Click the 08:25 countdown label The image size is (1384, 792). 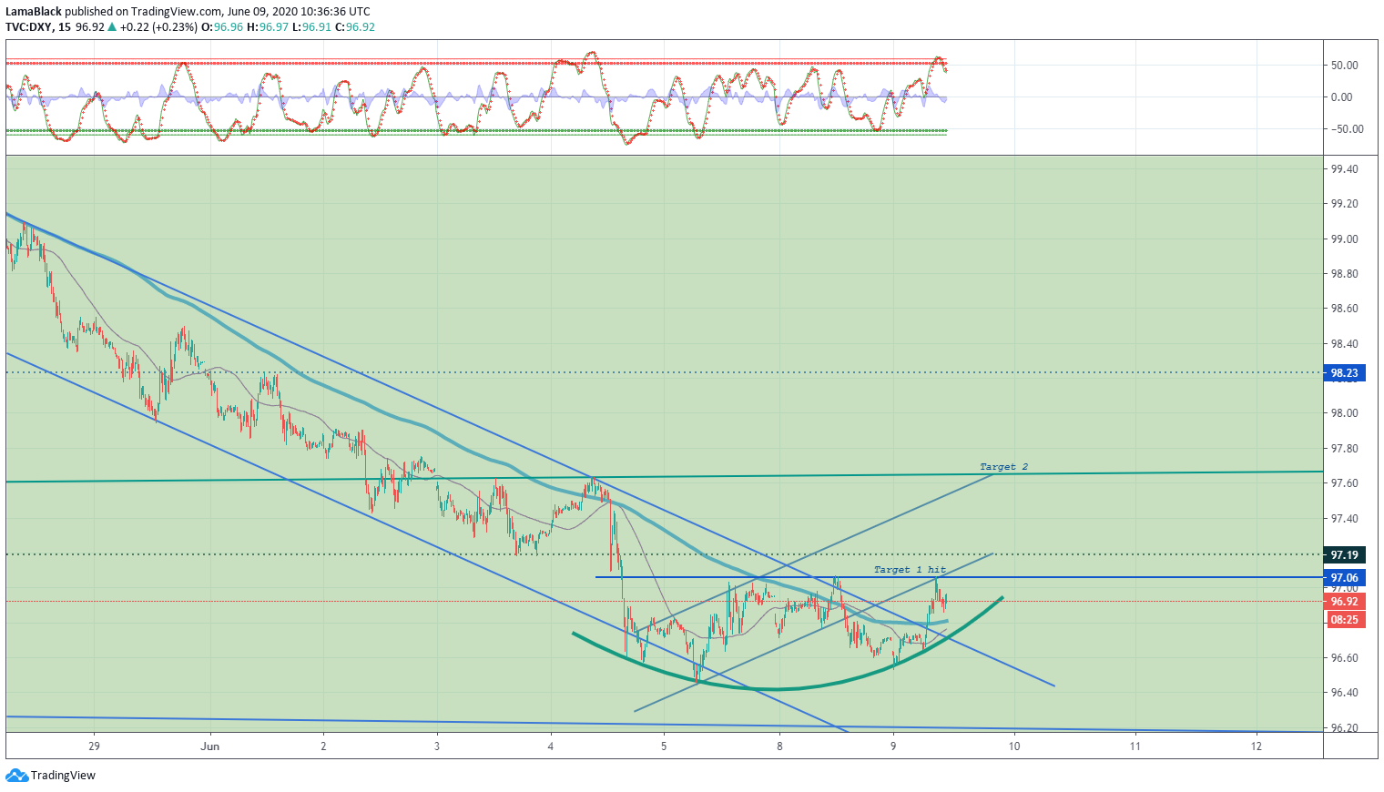click(x=1344, y=620)
